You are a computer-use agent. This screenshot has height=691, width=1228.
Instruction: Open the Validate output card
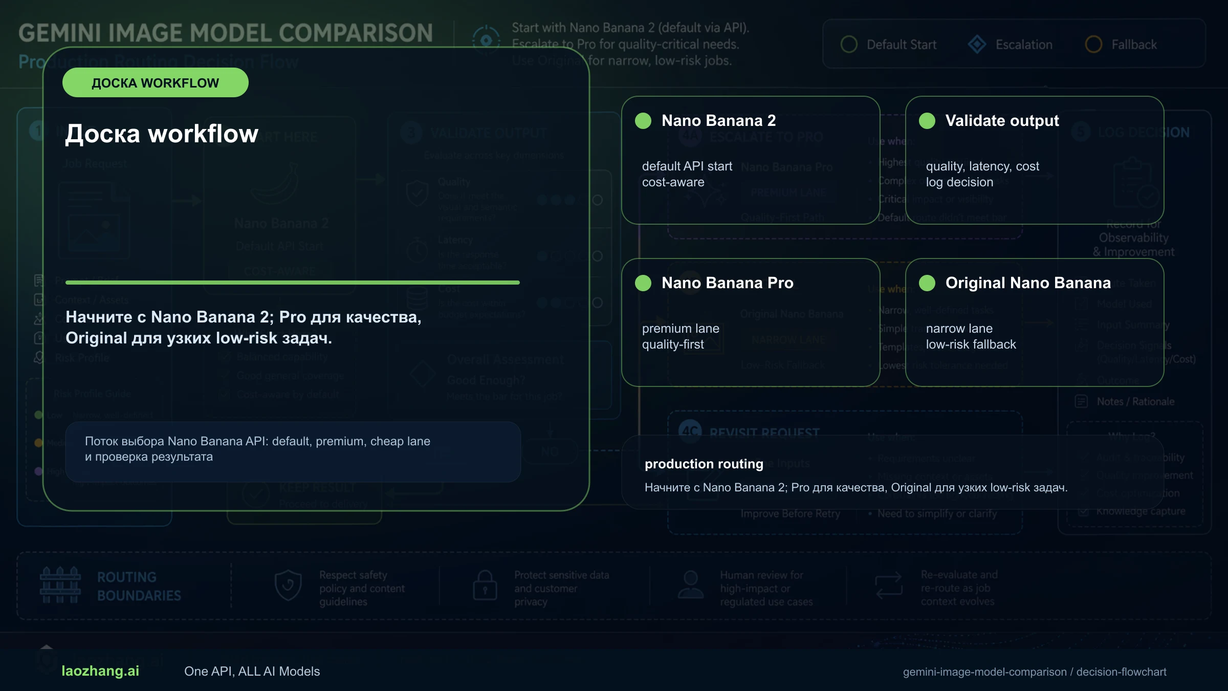(x=1035, y=160)
